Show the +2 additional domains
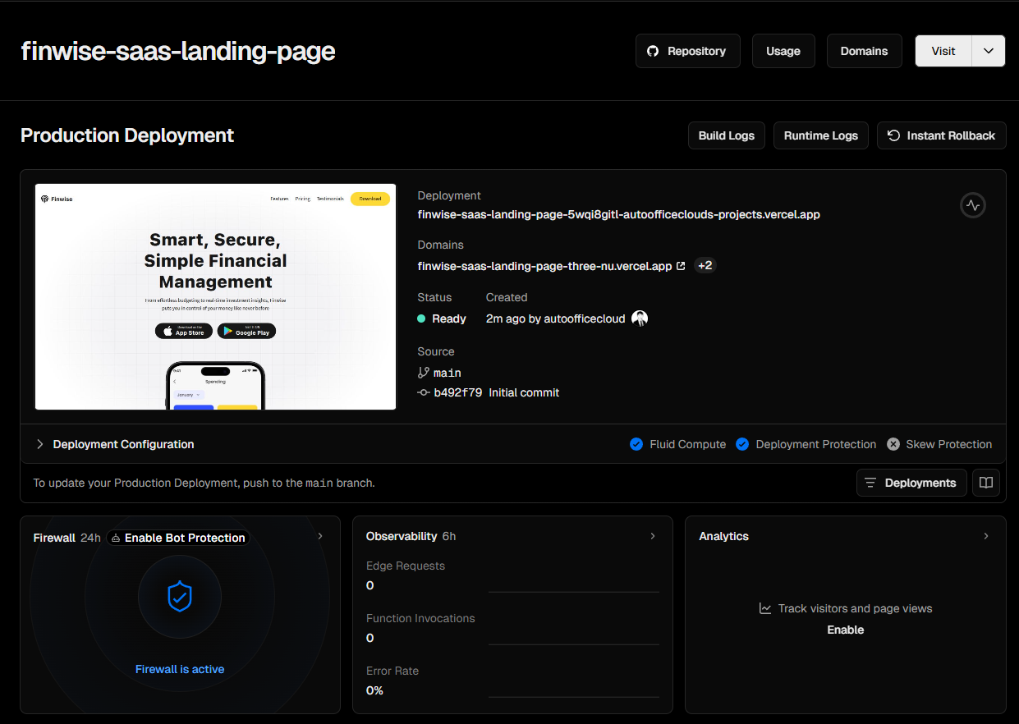Viewport: 1019px width, 724px height. point(705,265)
